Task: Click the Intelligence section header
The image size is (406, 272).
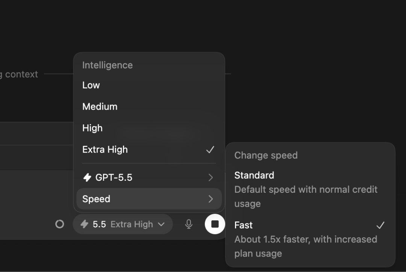Action: [108, 65]
